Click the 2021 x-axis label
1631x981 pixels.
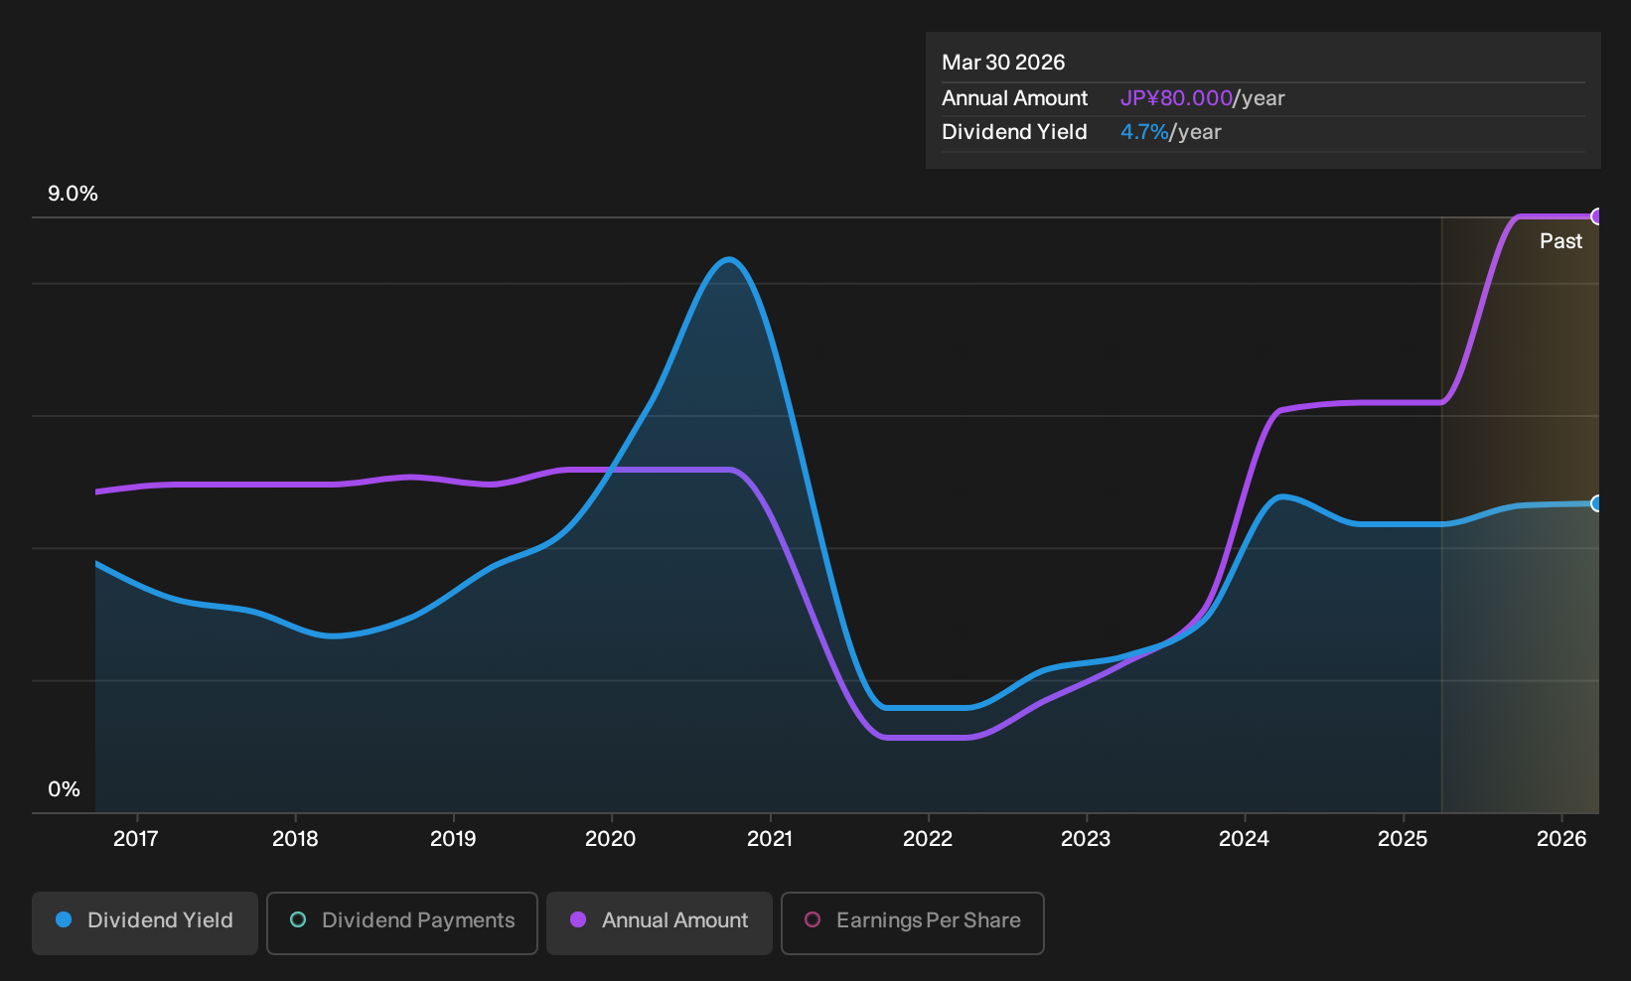(770, 839)
